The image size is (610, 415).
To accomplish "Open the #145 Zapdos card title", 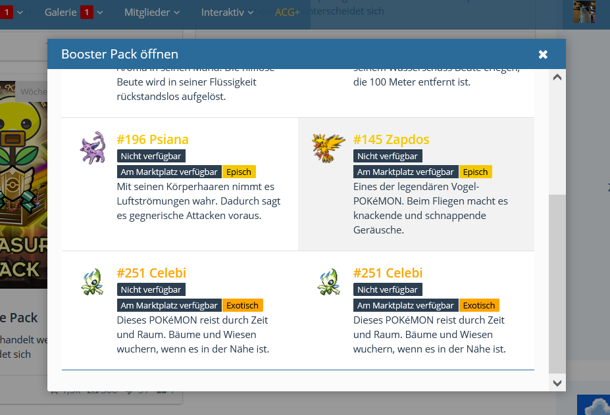I will (391, 139).
